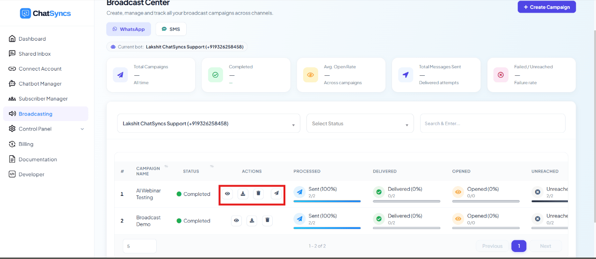This screenshot has width=596, height=259.
Task: Open the Lakshit ChatSyncs Support bot dropdown
Action: tap(209, 123)
